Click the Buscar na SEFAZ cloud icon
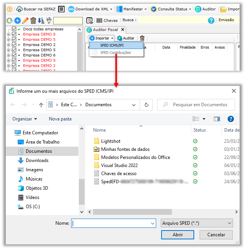245x249 pixels. tap(20, 9)
